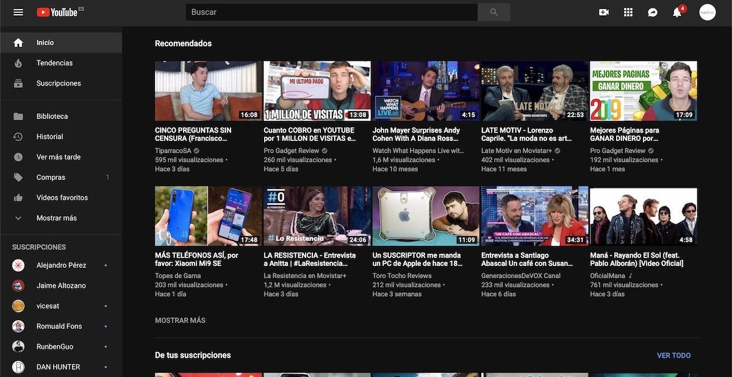Play John Mayer guitar video thumbnail

(x=426, y=91)
